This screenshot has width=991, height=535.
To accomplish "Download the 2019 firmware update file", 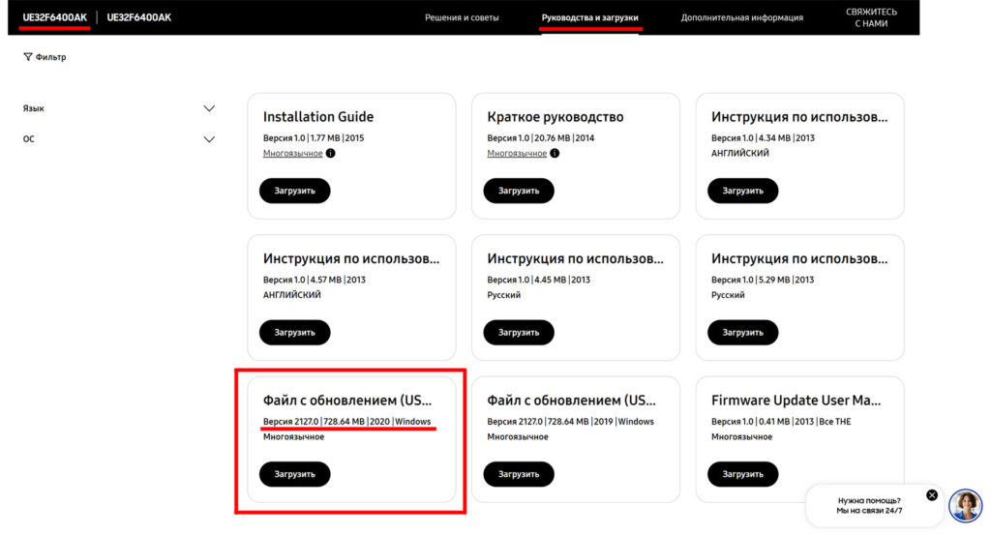I will click(519, 474).
